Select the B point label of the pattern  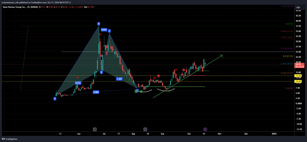101,72
